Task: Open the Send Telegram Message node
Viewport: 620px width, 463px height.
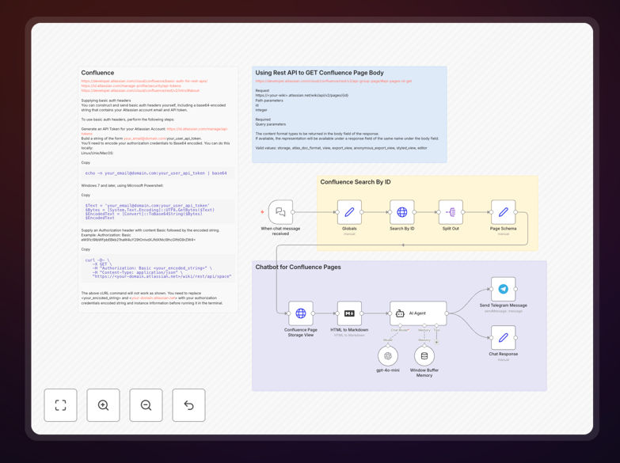Action: pos(504,289)
